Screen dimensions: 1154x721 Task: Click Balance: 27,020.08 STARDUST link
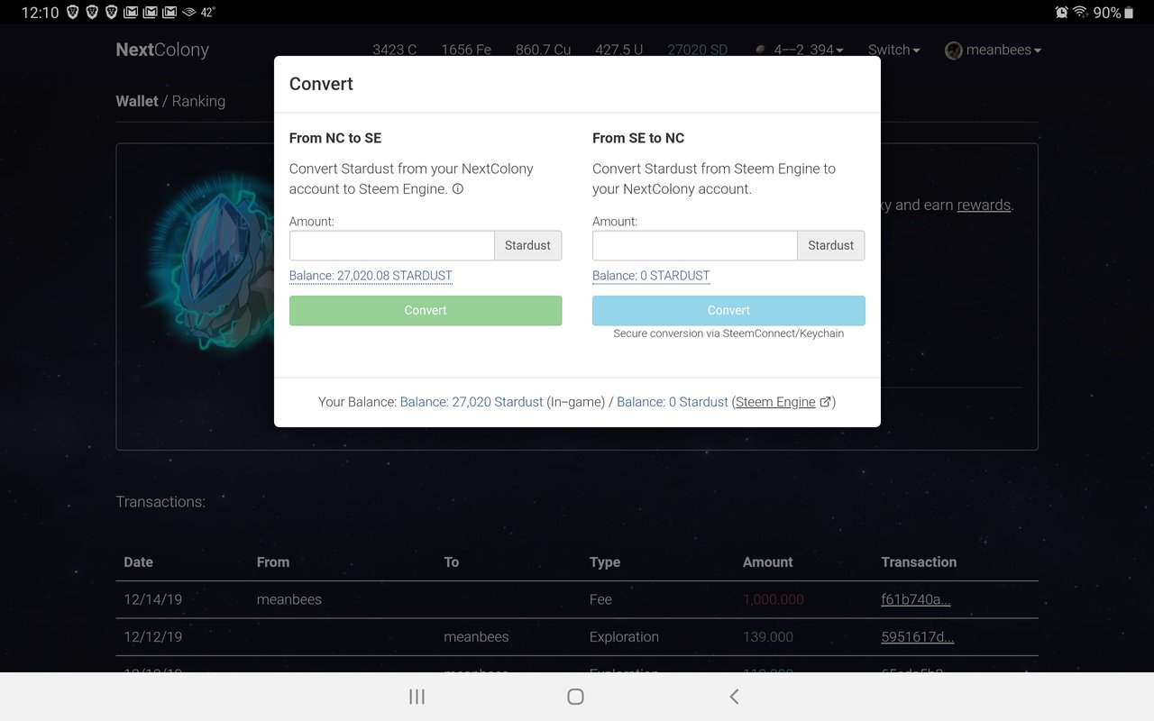point(371,276)
